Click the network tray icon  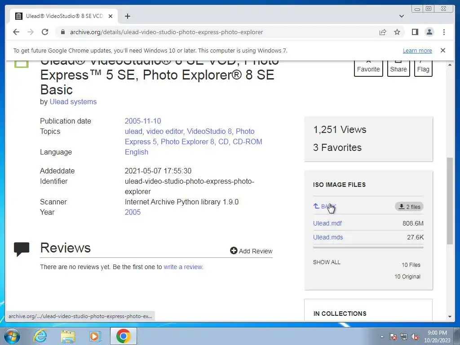click(x=404, y=336)
